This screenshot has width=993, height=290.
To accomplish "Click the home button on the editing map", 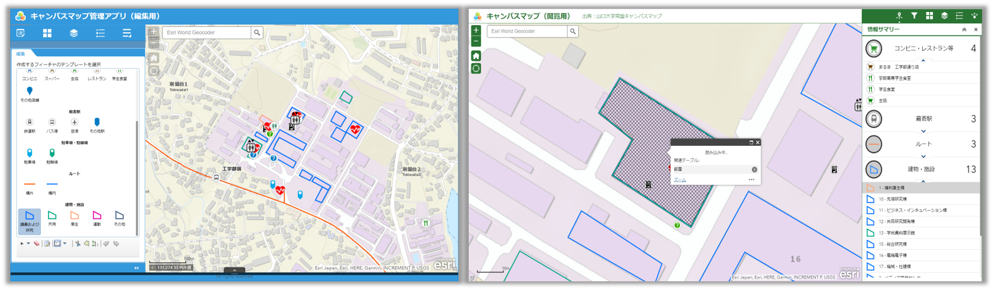I will [154, 58].
